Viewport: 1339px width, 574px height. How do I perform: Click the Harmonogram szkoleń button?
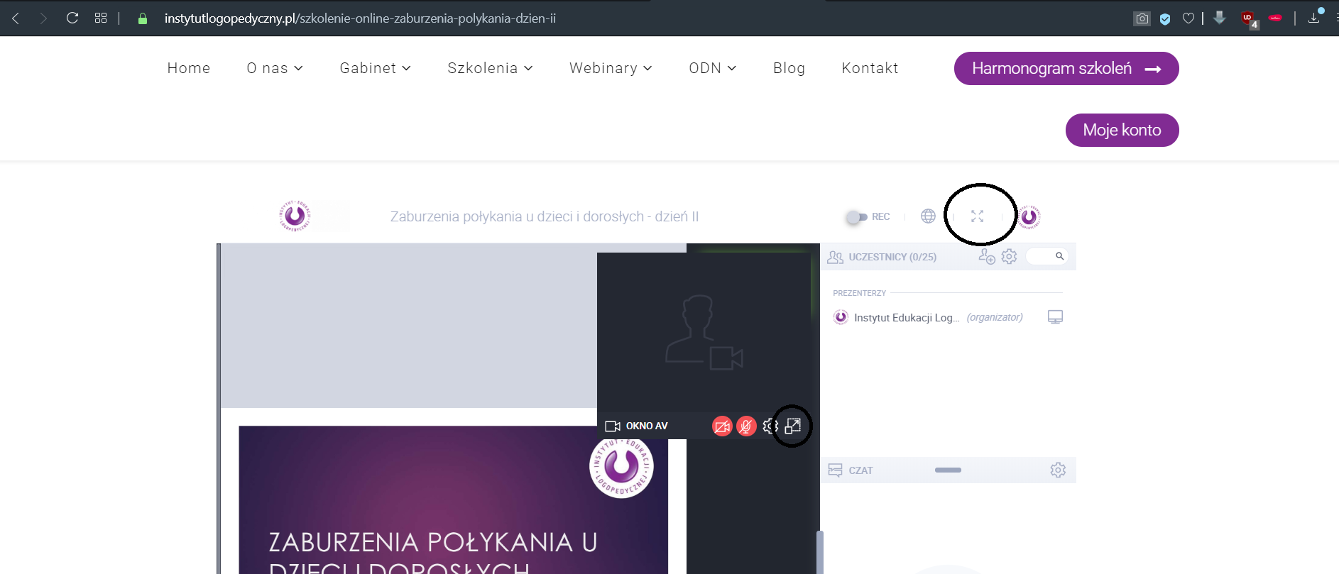1066,68
